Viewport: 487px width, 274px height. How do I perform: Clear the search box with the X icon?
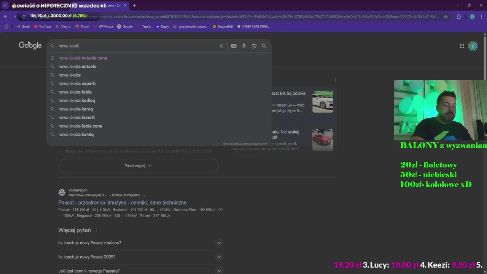tap(221, 46)
